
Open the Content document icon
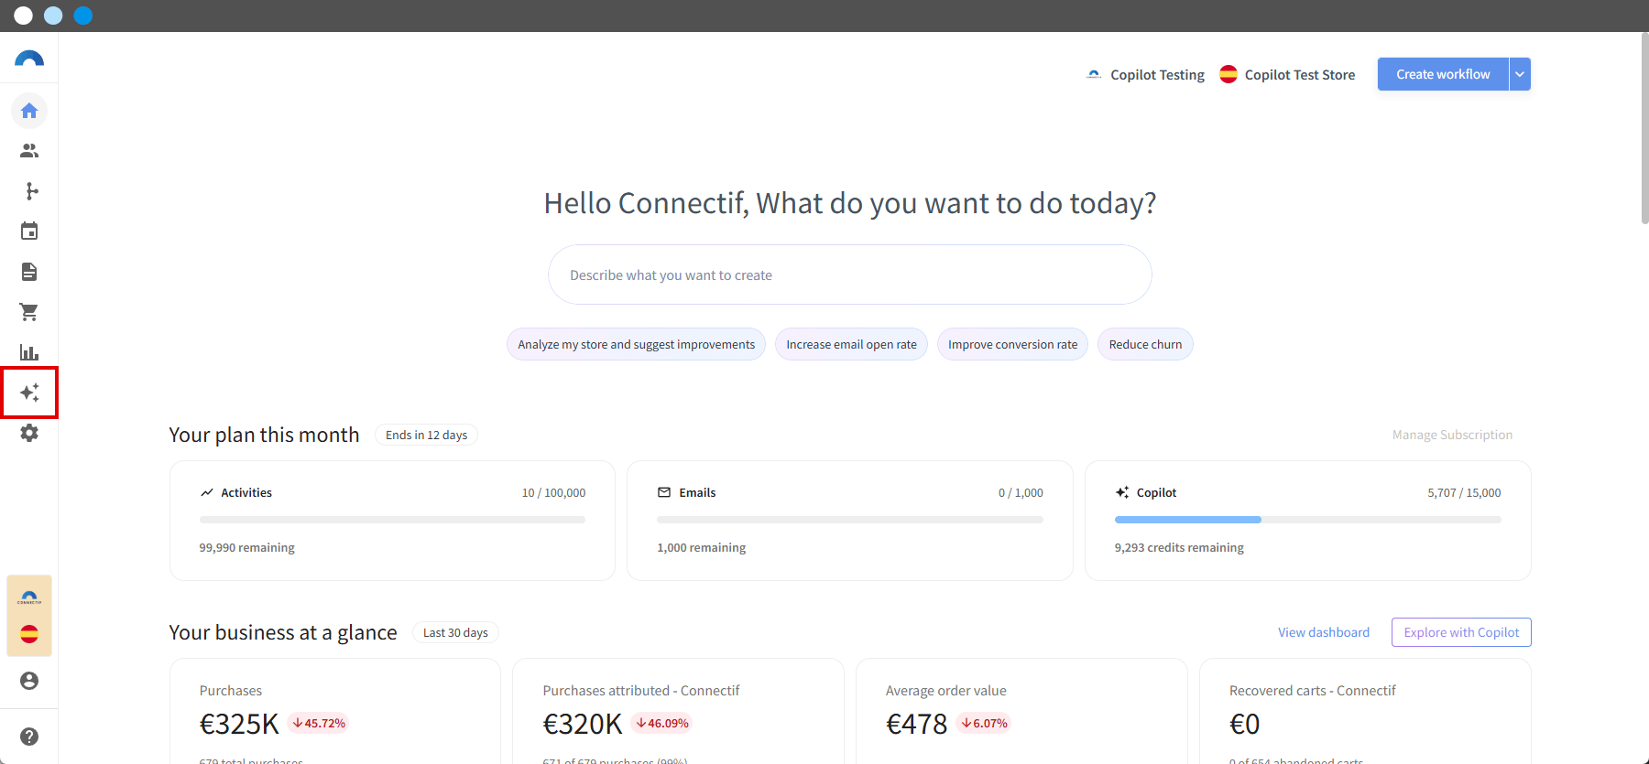(29, 272)
